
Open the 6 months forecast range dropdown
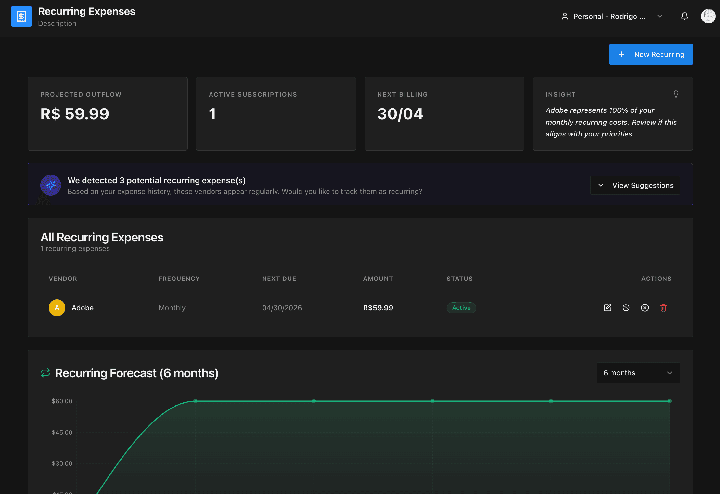(638, 373)
